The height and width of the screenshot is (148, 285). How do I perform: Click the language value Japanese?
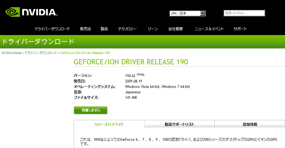click(x=133, y=92)
